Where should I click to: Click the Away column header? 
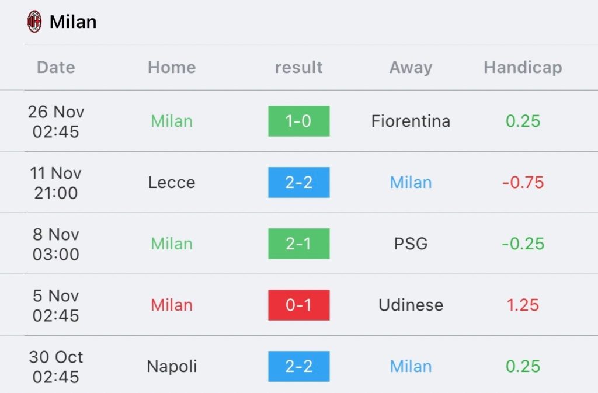tap(411, 68)
